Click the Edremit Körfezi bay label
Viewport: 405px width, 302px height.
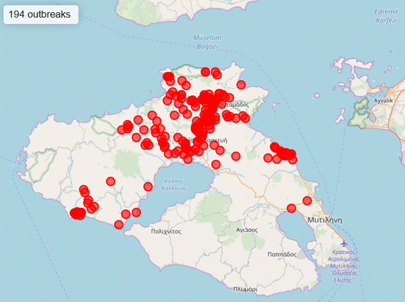coord(386,16)
